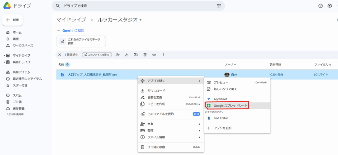Click the download icon in selection toolbar
The height and width of the screenshot is (155, 338).
[126, 55]
